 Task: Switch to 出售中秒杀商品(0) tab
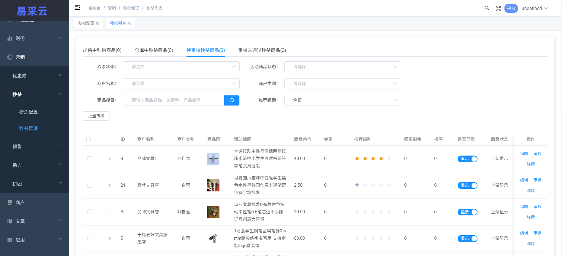[102, 50]
